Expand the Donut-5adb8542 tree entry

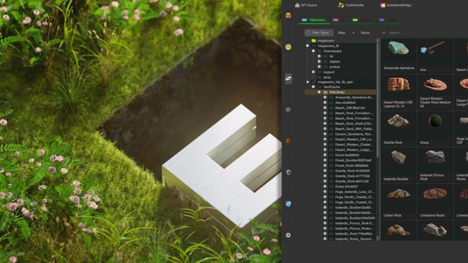325,155
